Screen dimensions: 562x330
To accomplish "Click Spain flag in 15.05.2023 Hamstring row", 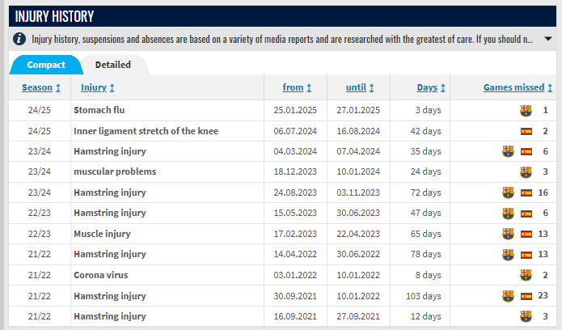I will pyautogui.click(x=526, y=214).
